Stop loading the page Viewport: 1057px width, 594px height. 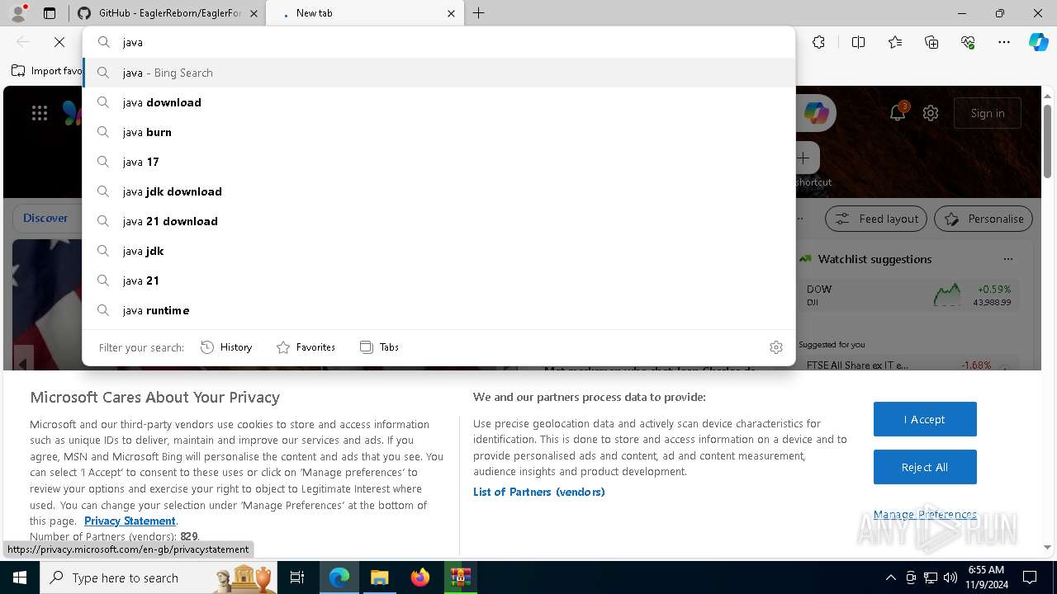(x=59, y=42)
